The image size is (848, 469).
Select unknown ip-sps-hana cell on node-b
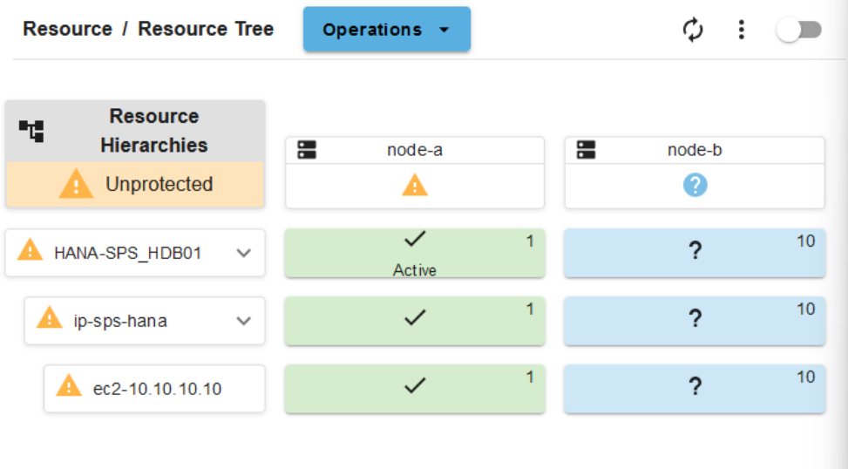click(695, 320)
